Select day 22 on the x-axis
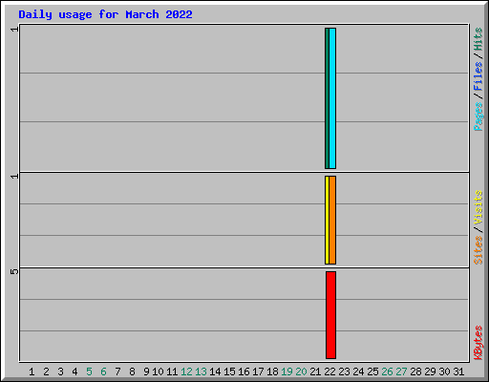The image size is (489, 382). pyautogui.click(x=330, y=371)
